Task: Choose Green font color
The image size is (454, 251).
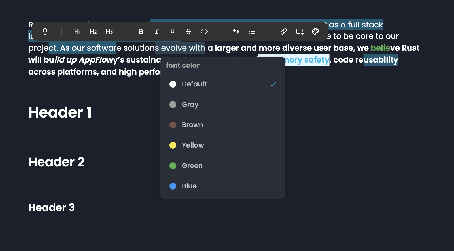Action: [x=223, y=166]
